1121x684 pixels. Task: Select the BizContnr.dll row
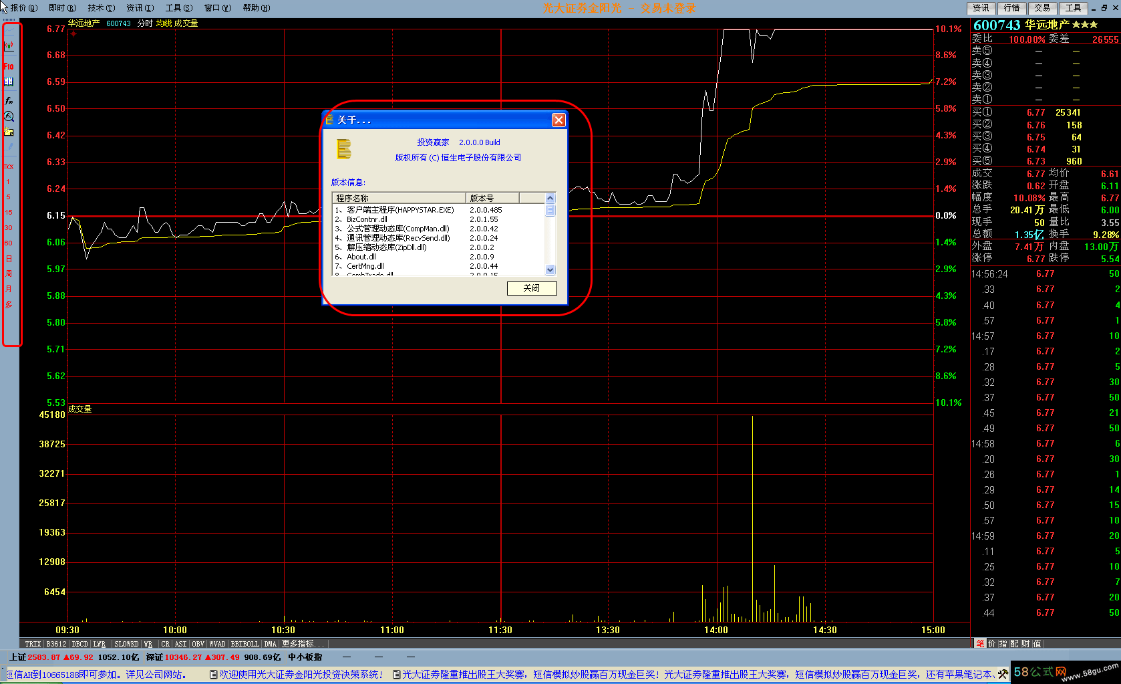[439, 219]
